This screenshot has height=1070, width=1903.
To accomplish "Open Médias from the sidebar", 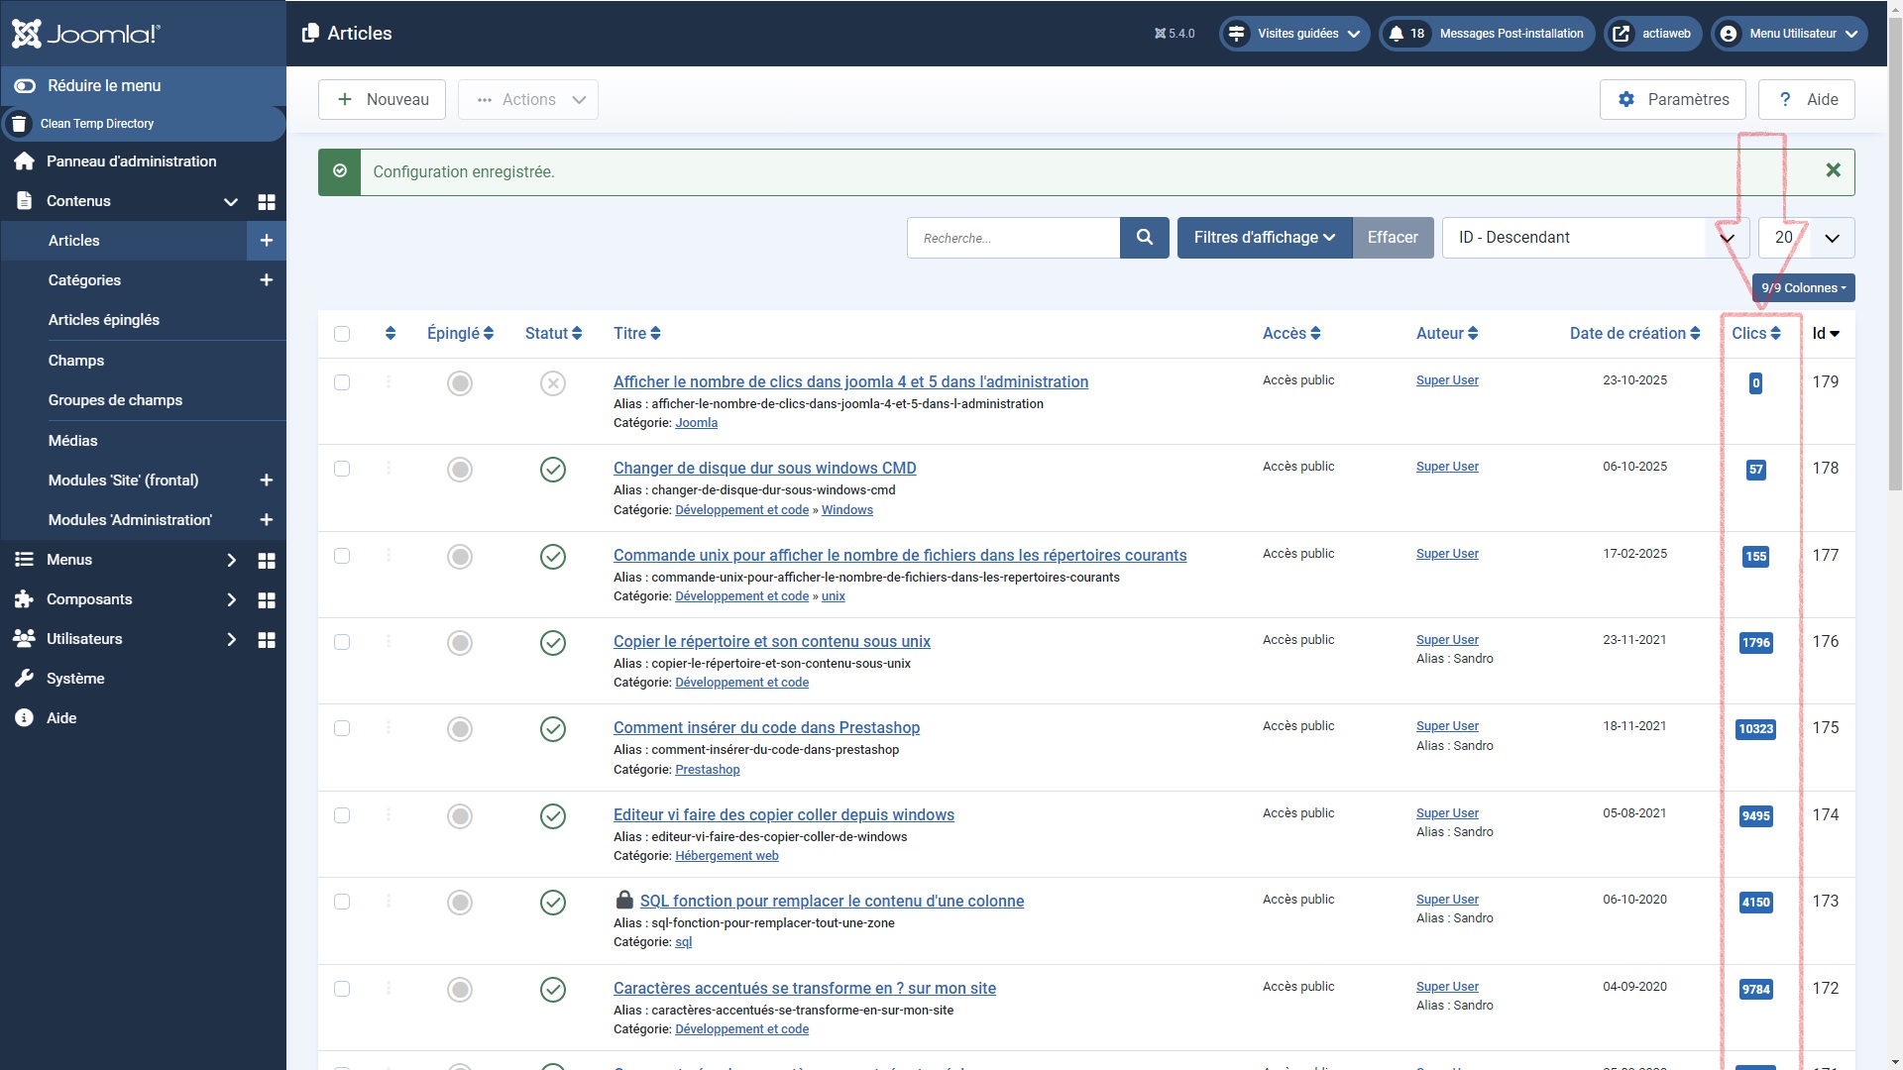I will [72, 440].
